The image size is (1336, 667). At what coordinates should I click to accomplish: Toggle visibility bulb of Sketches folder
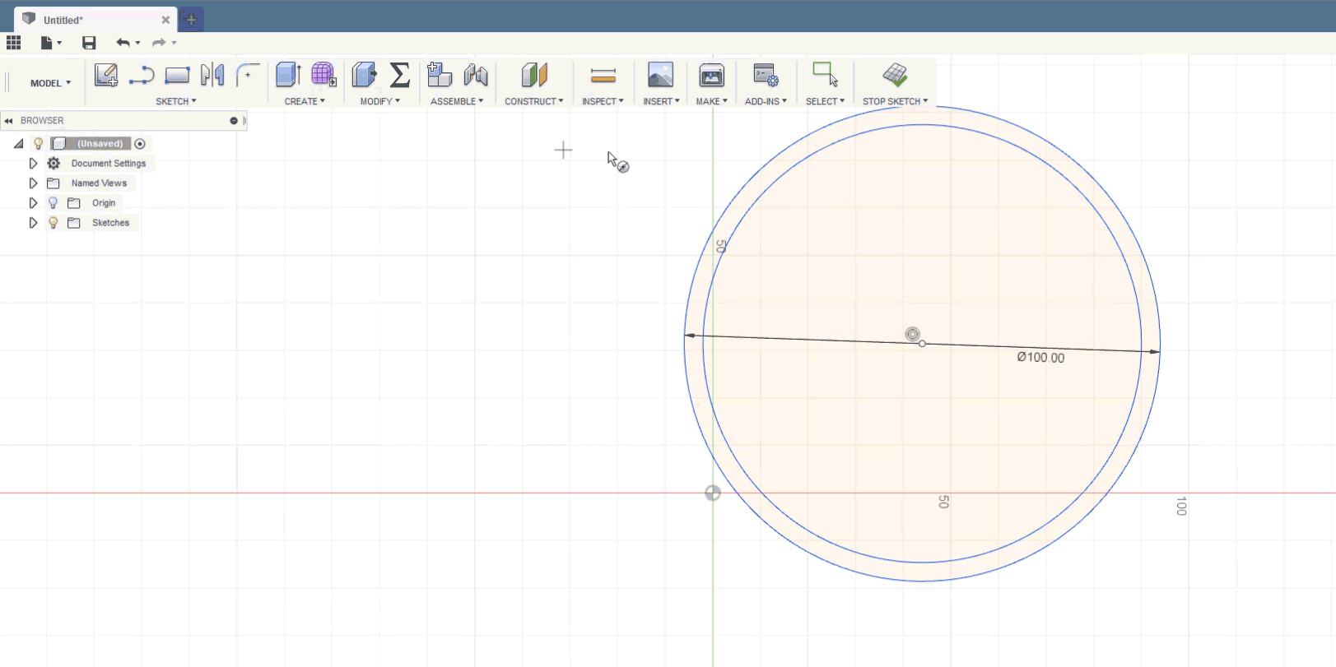point(54,223)
